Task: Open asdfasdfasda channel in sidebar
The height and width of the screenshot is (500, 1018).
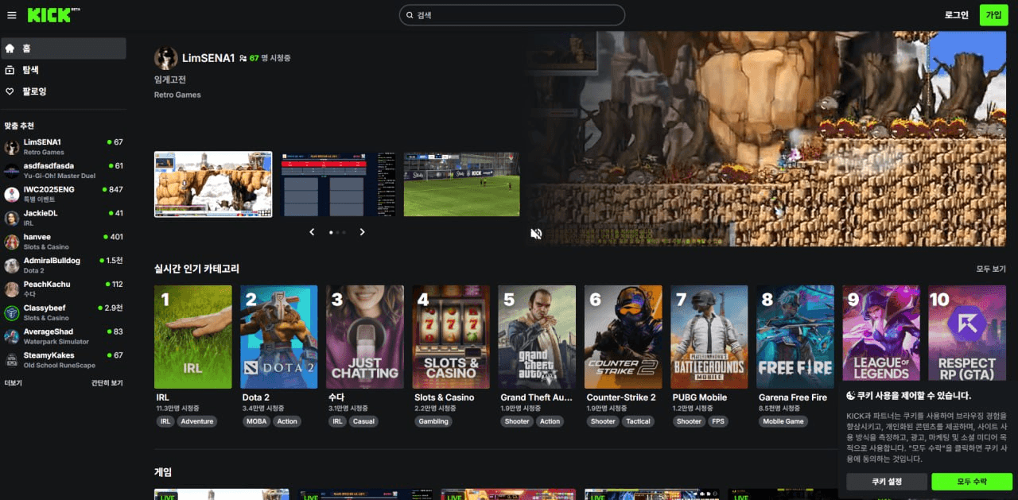Action: point(64,171)
